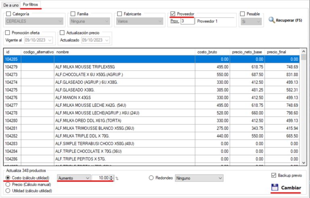The image size is (310, 198).
Task: Sort by codigo_alternativo column header
Action: 38,52
